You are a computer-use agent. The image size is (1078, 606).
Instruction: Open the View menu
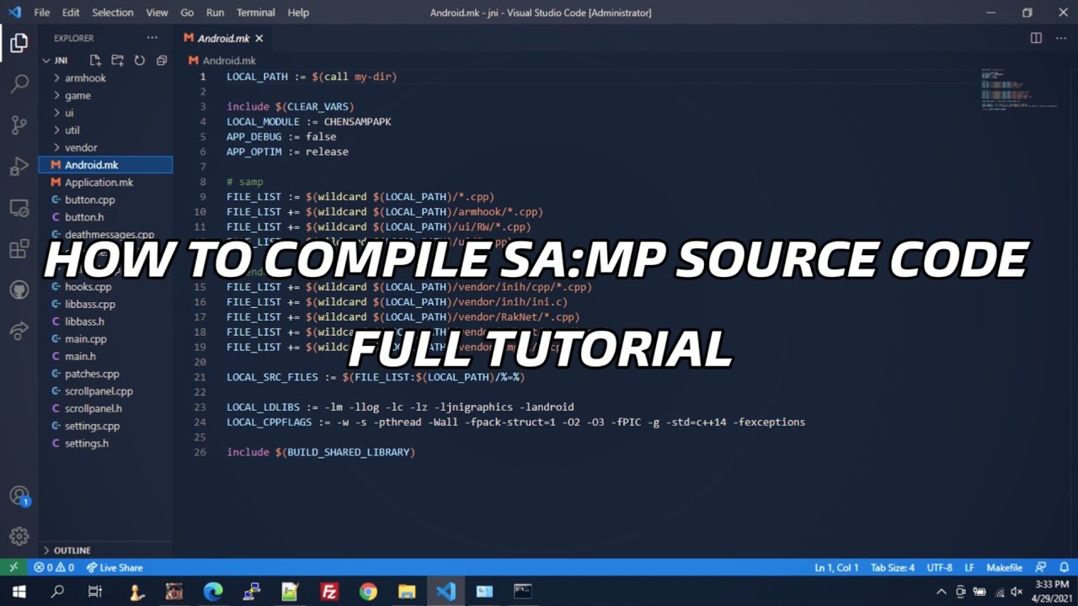[x=157, y=13]
